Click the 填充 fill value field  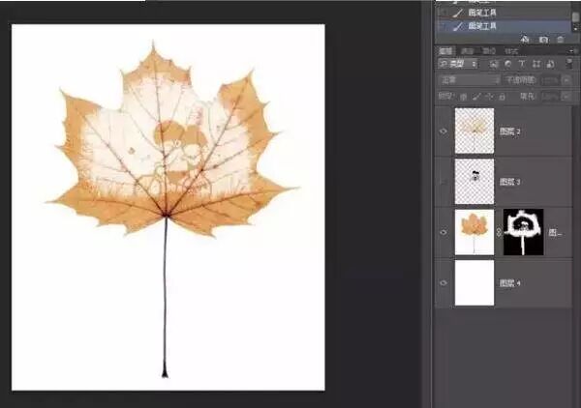click(x=552, y=97)
